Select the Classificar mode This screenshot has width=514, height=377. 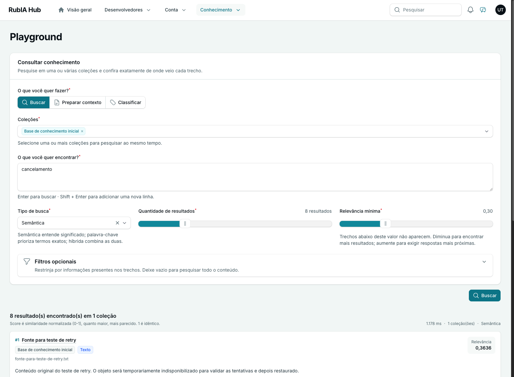pos(126,102)
